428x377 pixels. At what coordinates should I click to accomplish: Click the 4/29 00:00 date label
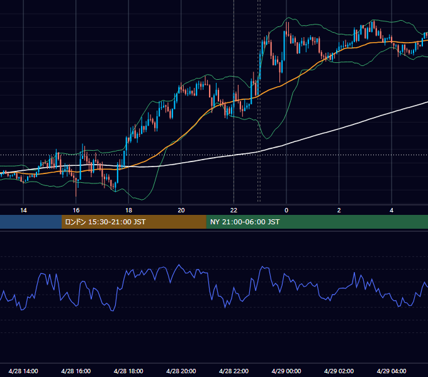[286, 371]
